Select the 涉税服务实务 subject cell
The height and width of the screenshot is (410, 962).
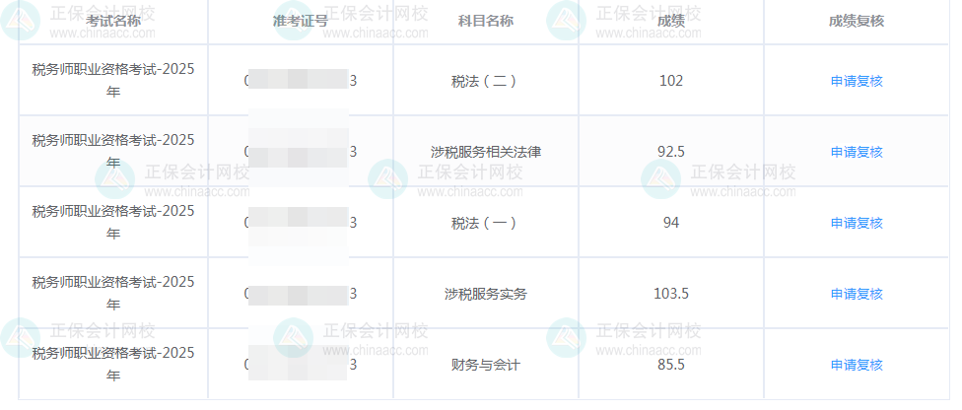point(486,294)
